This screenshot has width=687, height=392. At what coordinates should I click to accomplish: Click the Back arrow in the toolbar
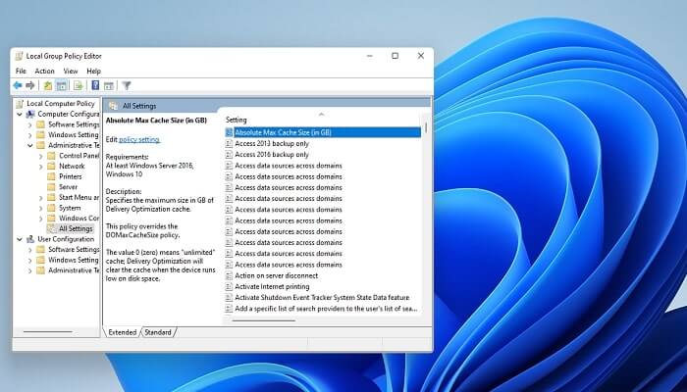pyautogui.click(x=18, y=85)
